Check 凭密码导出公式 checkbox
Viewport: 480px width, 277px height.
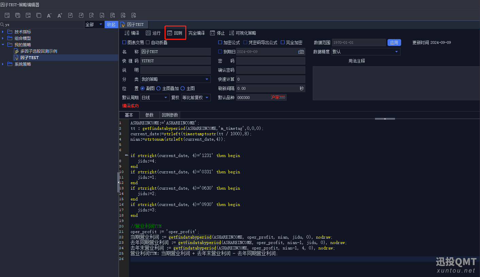245,42
